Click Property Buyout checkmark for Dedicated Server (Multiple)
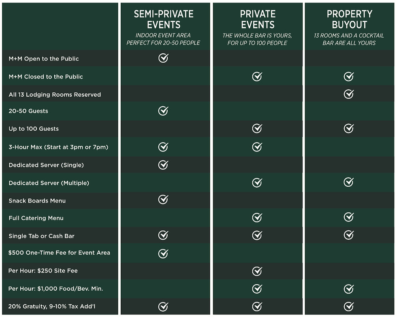The height and width of the screenshot is (317, 397). coord(349,182)
